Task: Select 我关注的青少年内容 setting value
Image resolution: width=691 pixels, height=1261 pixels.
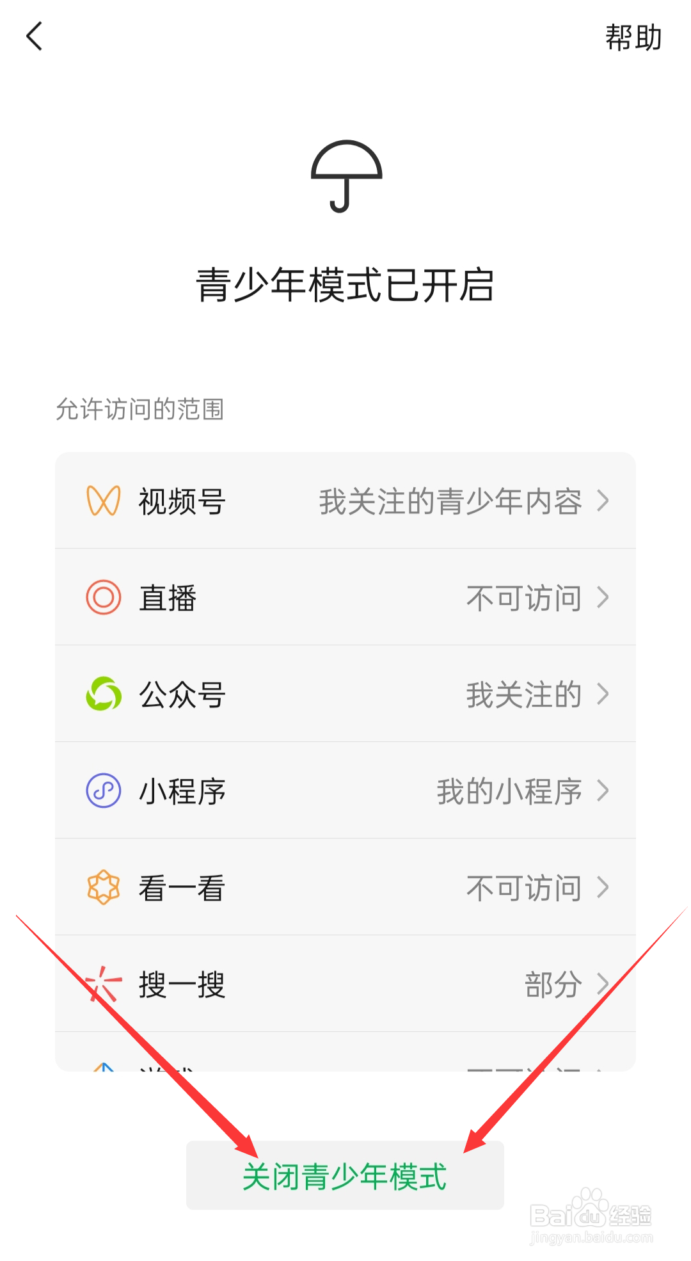Action: (450, 501)
